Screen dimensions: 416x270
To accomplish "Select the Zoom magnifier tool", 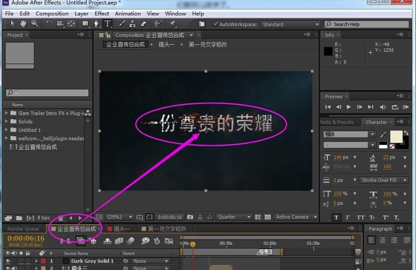I will coord(34,24).
